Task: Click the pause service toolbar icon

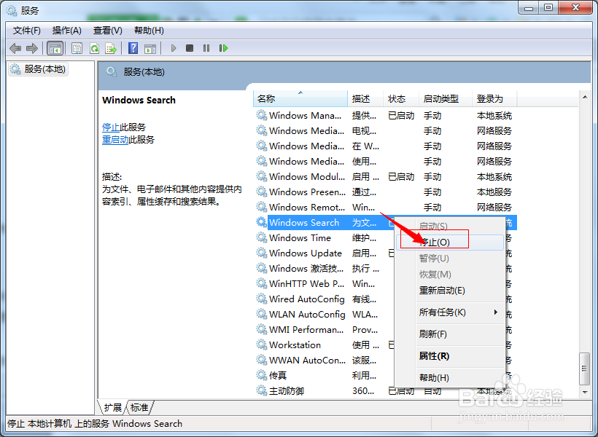Action: click(x=205, y=48)
